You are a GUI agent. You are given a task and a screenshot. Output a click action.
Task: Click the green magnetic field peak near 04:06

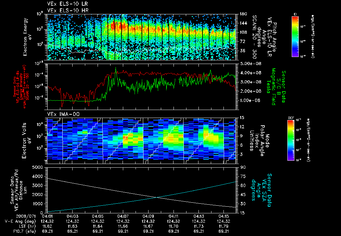click(x=116, y=68)
